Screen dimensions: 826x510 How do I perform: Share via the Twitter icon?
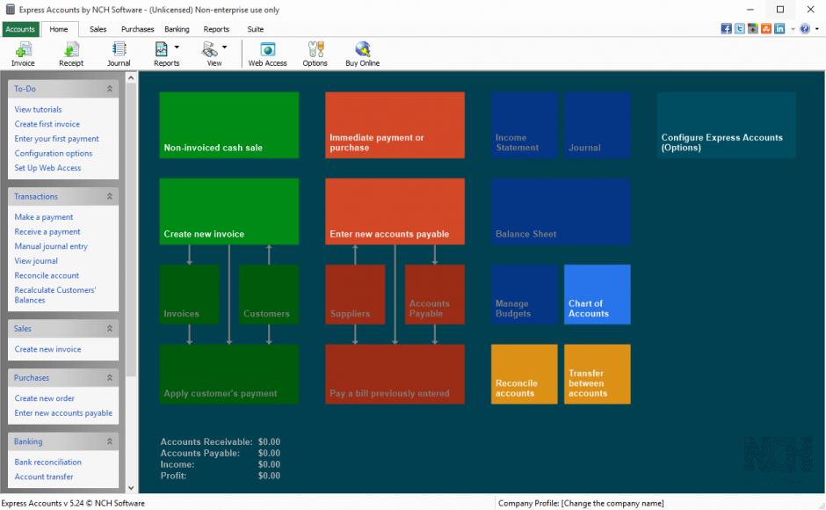tap(740, 29)
